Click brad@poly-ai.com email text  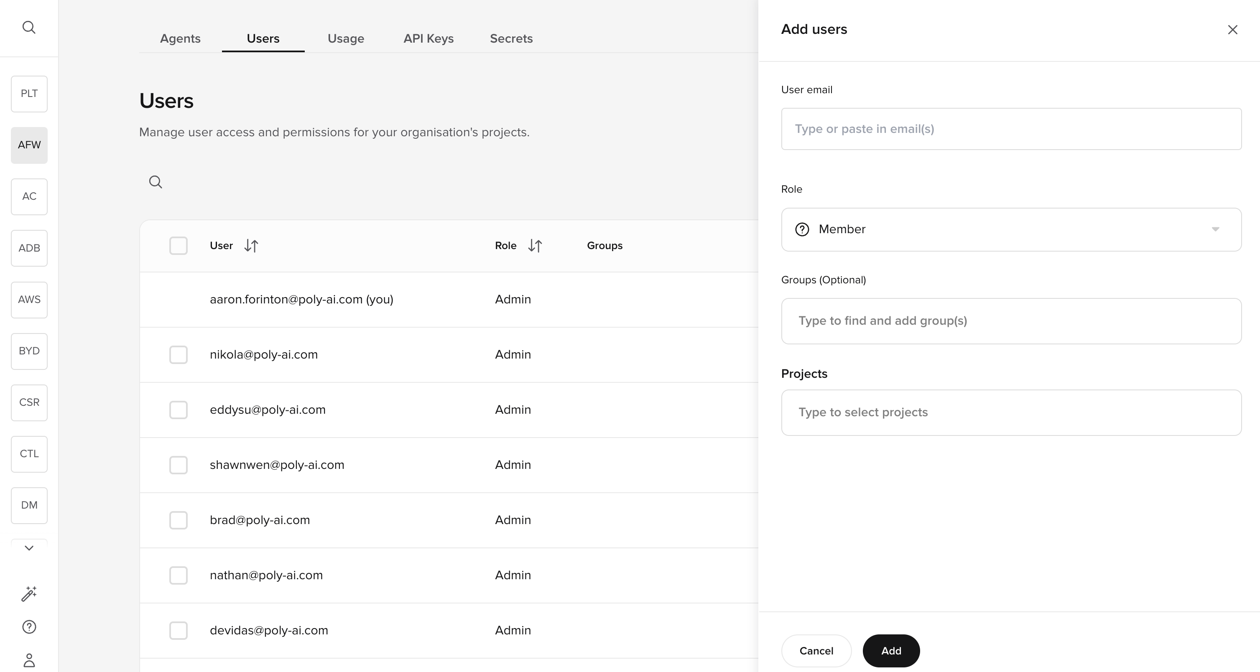[x=260, y=520]
